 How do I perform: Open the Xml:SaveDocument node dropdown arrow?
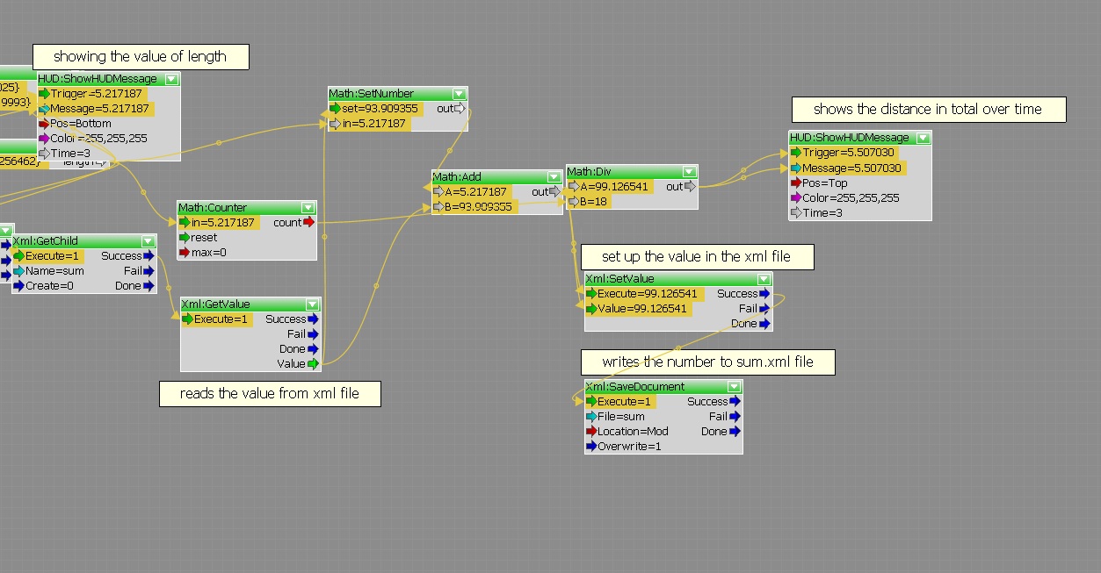click(734, 387)
